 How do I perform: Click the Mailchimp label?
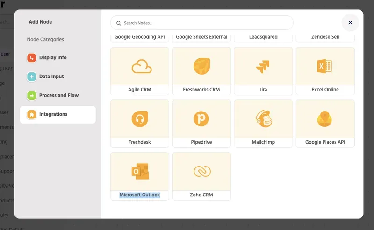tap(263, 142)
